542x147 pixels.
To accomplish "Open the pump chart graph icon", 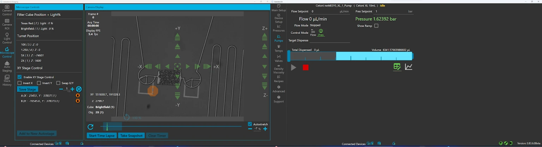I will pos(408,67).
